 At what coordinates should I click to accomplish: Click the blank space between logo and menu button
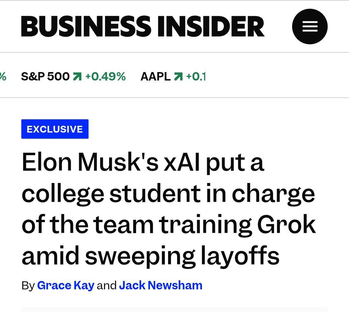click(278, 27)
